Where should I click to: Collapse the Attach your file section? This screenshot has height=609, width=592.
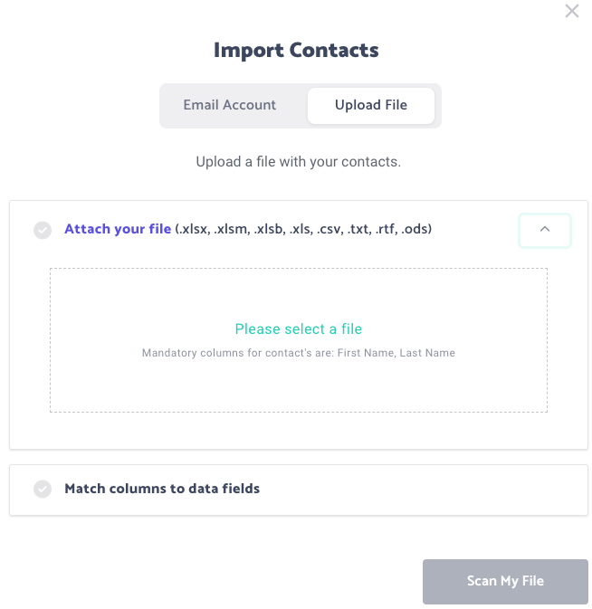[x=545, y=230]
